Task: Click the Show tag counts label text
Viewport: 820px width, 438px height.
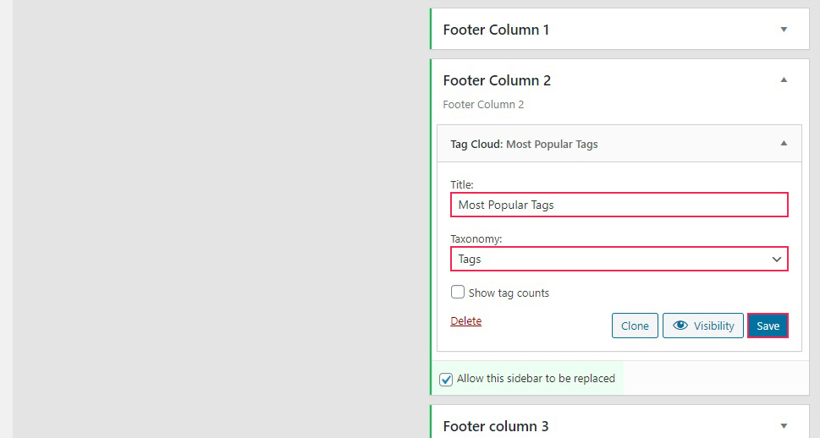Action: pyautogui.click(x=509, y=293)
